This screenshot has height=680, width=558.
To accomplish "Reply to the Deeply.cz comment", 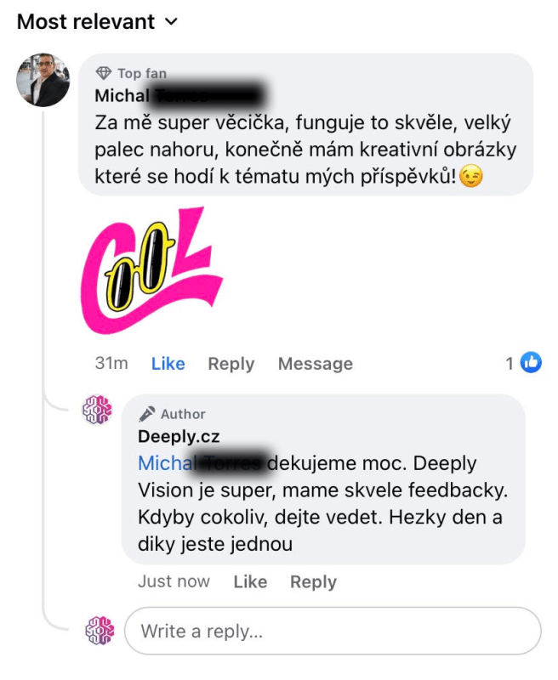I will 313,582.
